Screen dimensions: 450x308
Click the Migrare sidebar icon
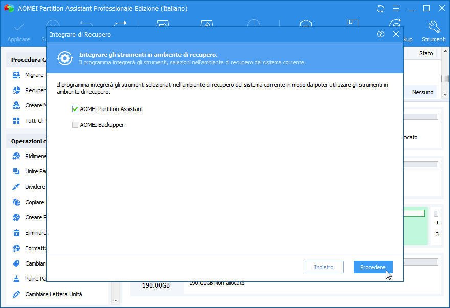[16, 75]
